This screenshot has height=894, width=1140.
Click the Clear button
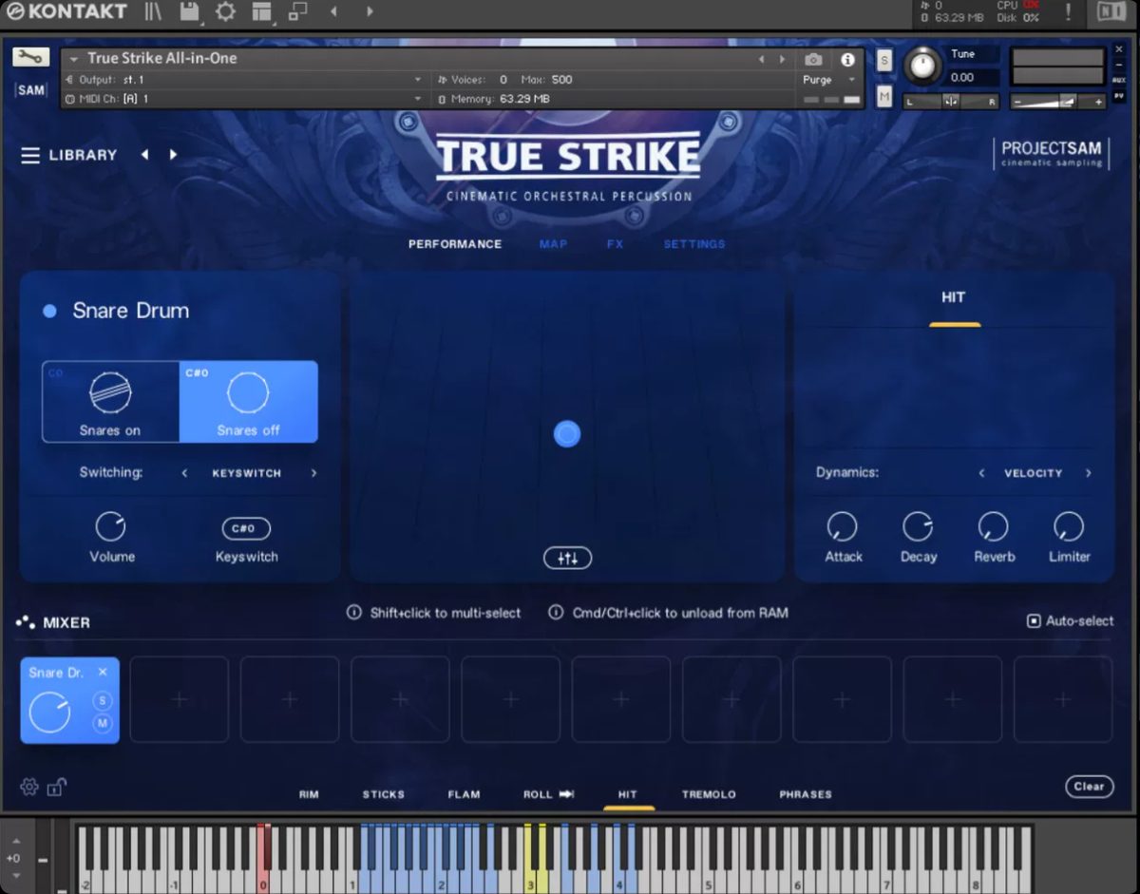pos(1089,787)
